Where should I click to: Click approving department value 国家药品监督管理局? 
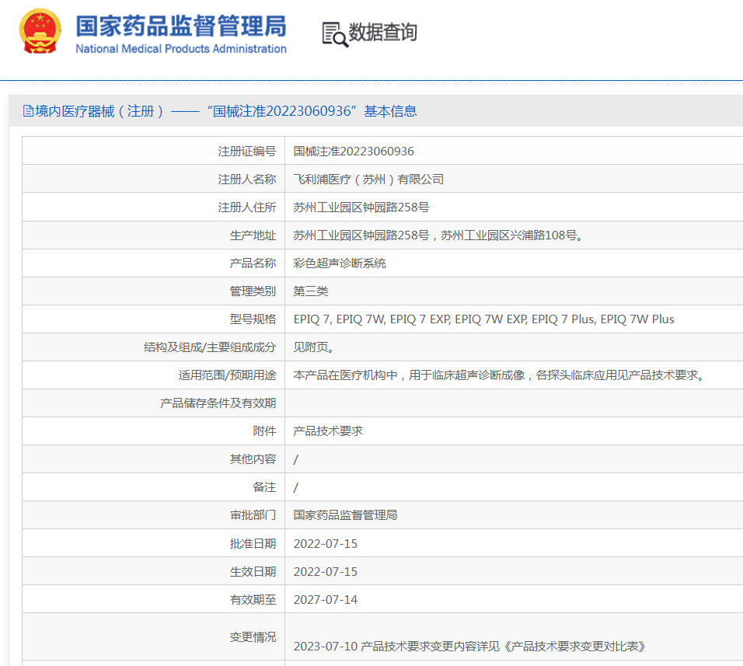point(345,515)
